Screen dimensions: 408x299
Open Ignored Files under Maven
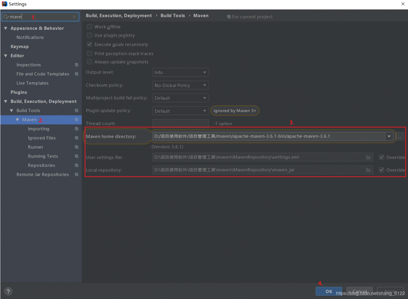(42, 138)
